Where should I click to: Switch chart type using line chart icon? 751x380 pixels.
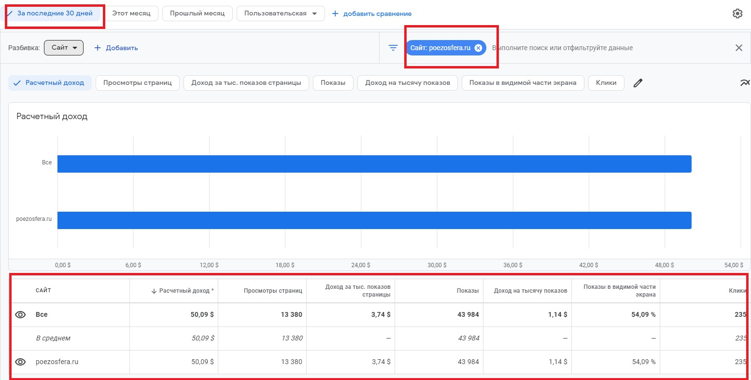tap(744, 83)
